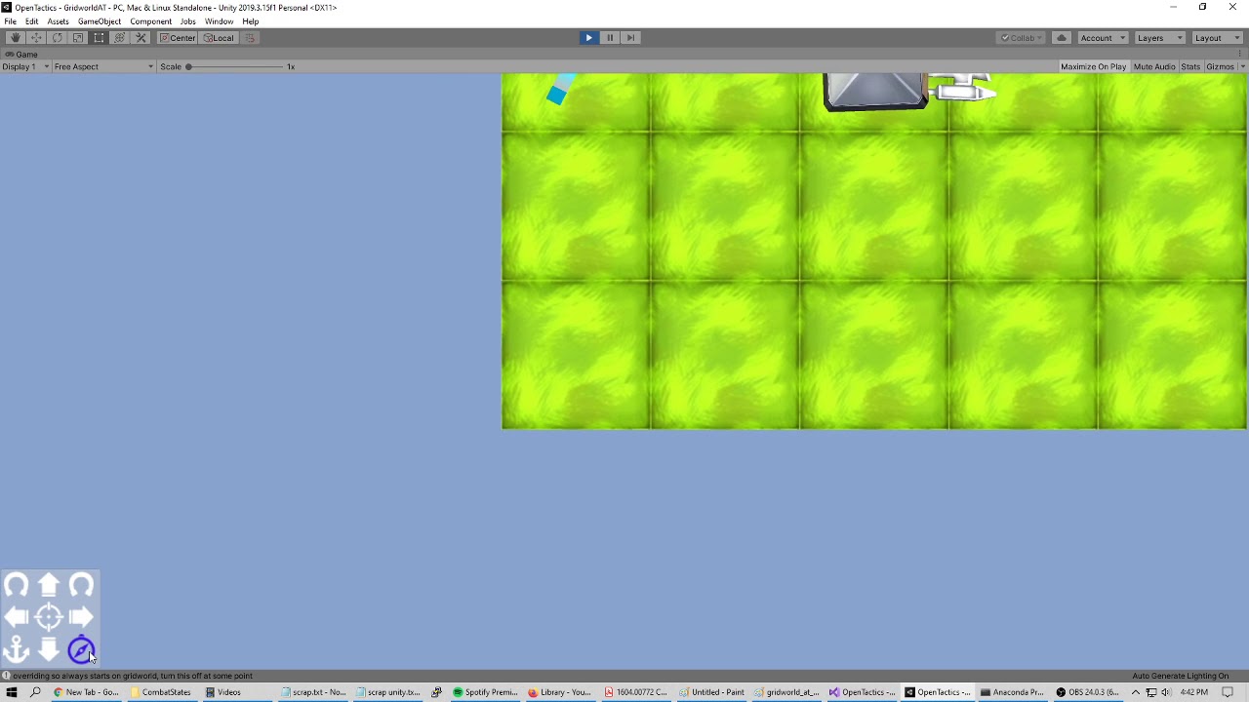Select the Rotate tool

click(57, 37)
